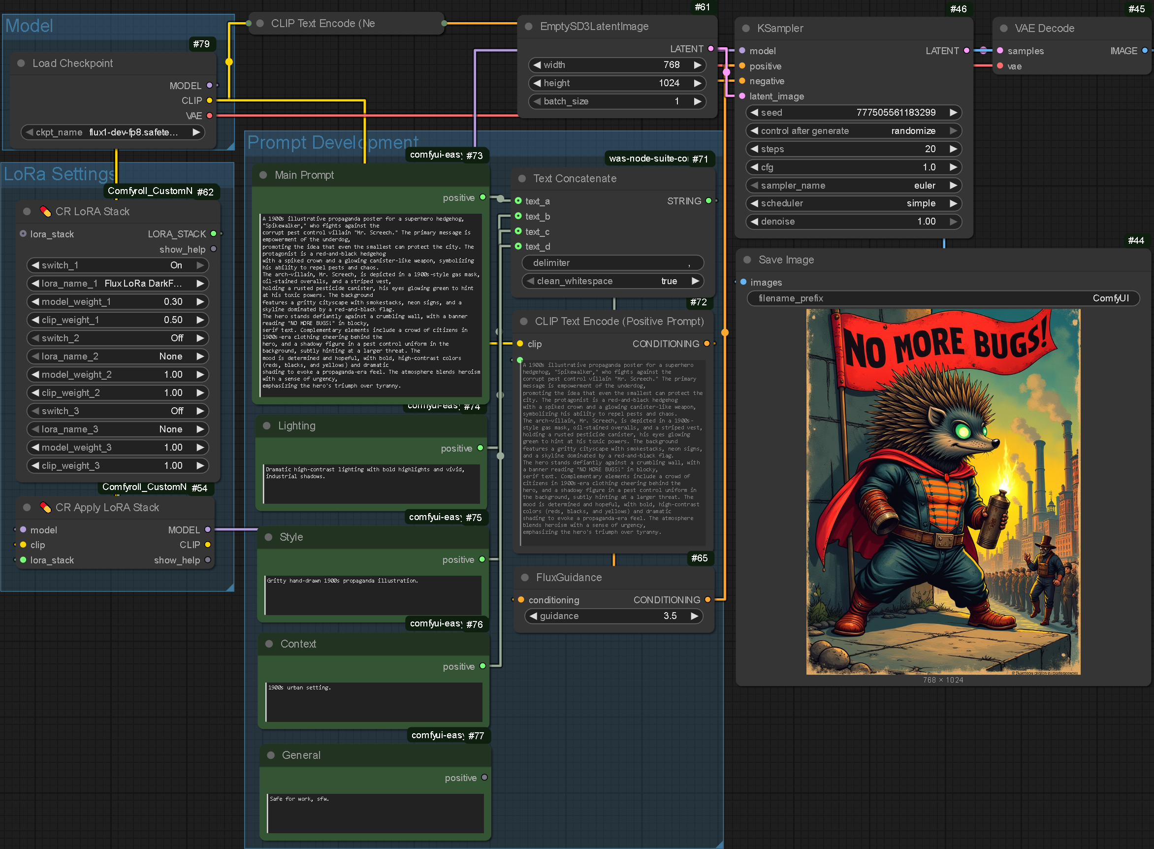Click the show_help output socket on CR LoRA Stack
Screen dimensions: 1154x849
214,249
